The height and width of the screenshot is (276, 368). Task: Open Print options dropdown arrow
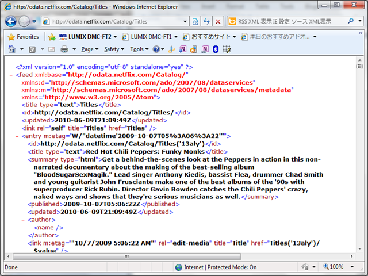[x=74, y=49]
